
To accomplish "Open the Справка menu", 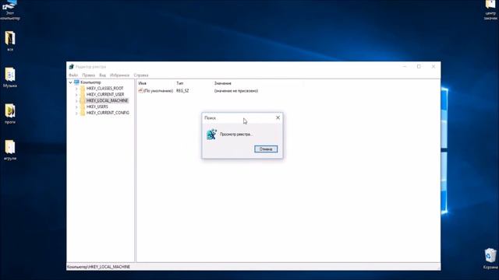I will [141, 75].
